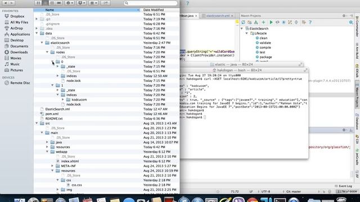The image size is (360, 202).
Task: Click Reimport All Maven Projects icon
Action: click(x=243, y=22)
